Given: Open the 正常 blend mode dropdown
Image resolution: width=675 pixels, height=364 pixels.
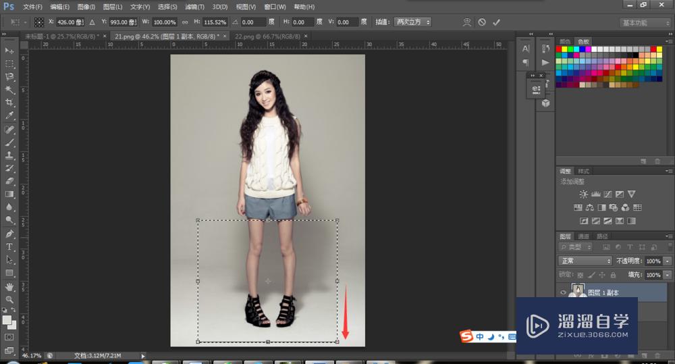Looking at the screenshot, I should 585,261.
